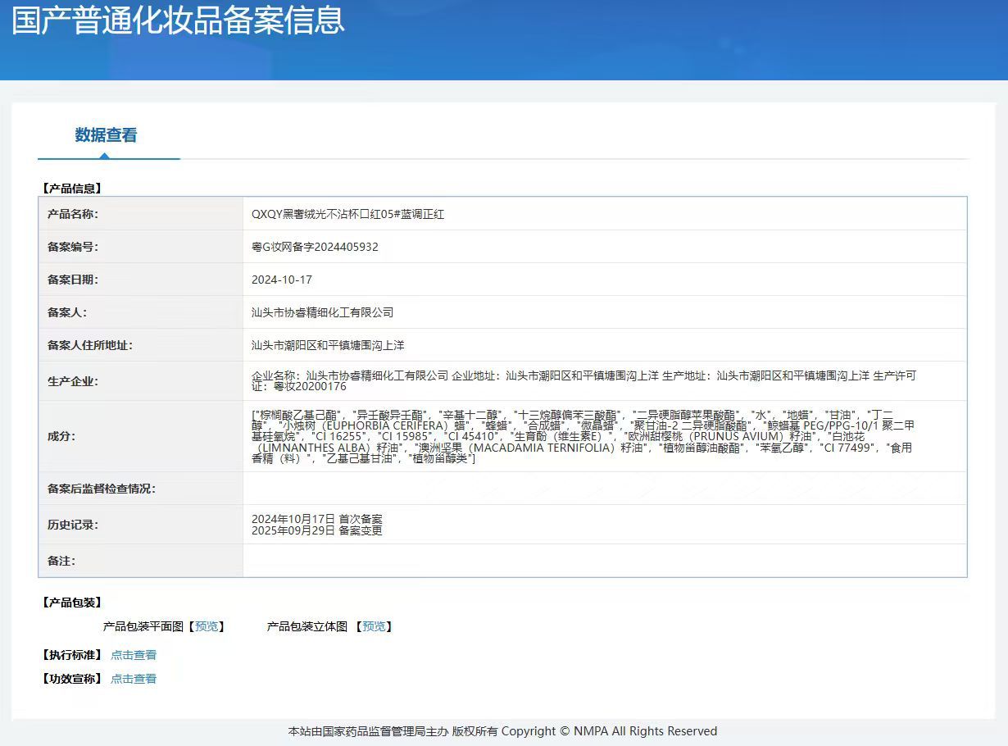Click the page title 国产普通化妆品备案信息

coord(178,20)
